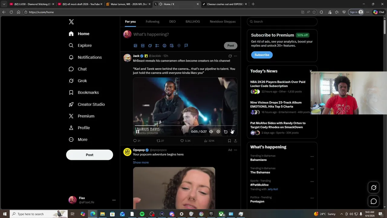Add media image to the new post

coord(135,46)
